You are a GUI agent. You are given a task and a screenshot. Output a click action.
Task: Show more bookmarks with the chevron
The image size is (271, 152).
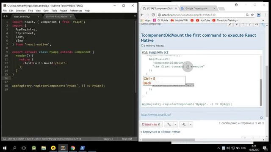263,20
